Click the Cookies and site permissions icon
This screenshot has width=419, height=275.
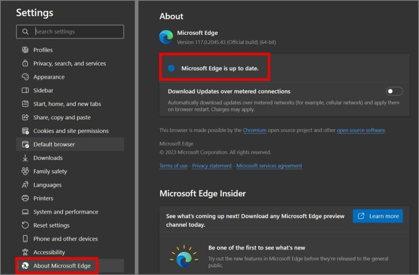pos(25,131)
